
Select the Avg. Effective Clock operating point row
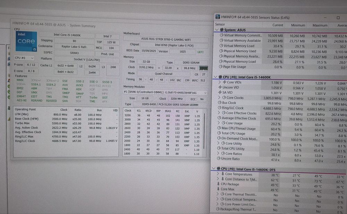coord(66,132)
